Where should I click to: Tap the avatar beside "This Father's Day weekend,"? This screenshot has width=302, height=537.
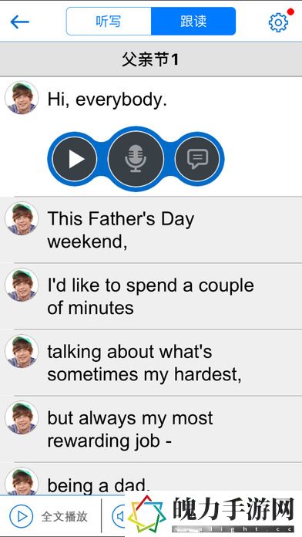coord(22,218)
